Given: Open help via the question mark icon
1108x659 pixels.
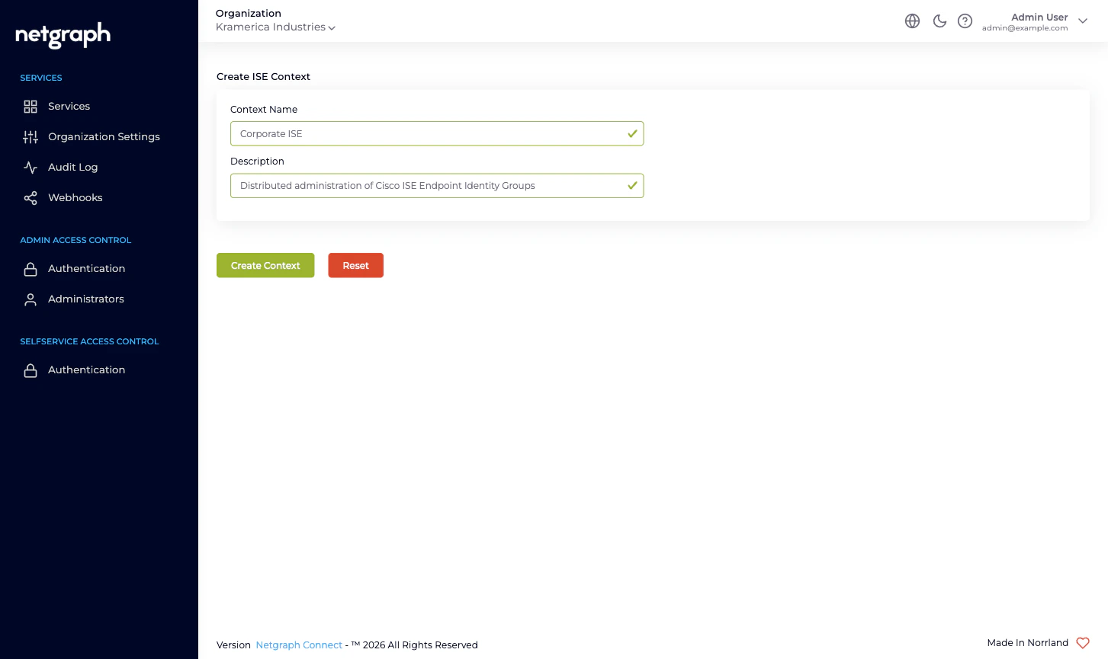Looking at the screenshot, I should 965,21.
